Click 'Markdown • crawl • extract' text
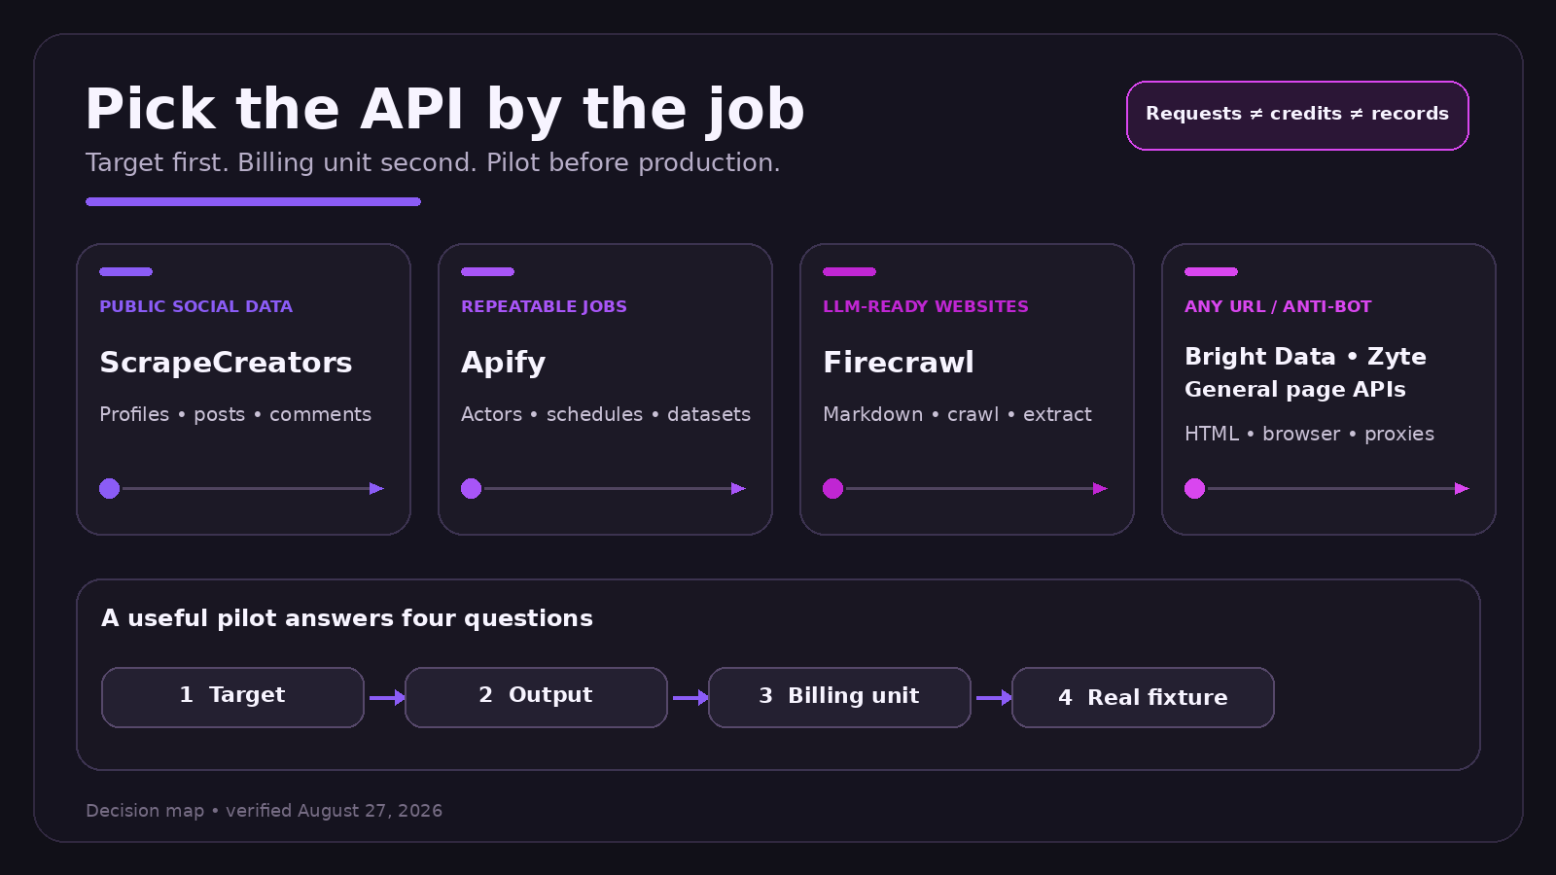Screen dimensions: 1556x875 pyautogui.click(x=957, y=414)
